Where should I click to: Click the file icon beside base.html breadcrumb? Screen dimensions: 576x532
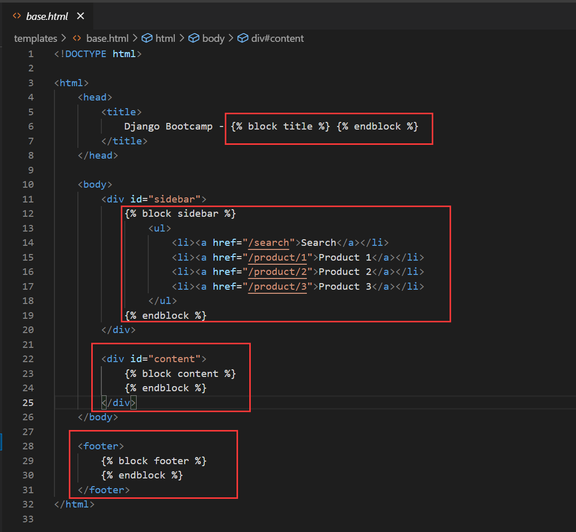point(75,38)
